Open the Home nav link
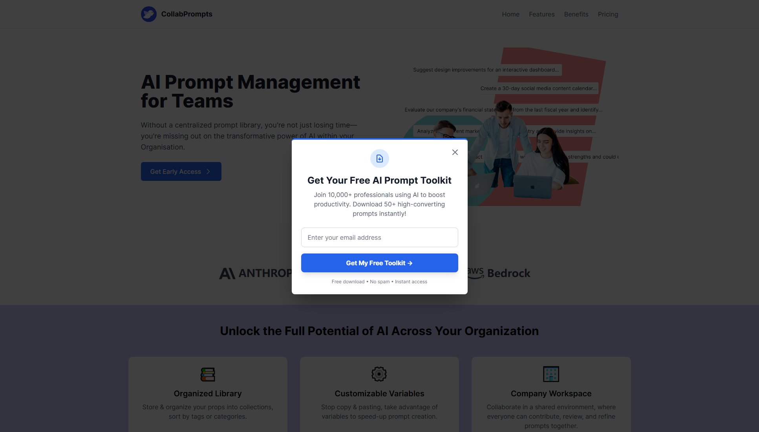 coord(510,14)
